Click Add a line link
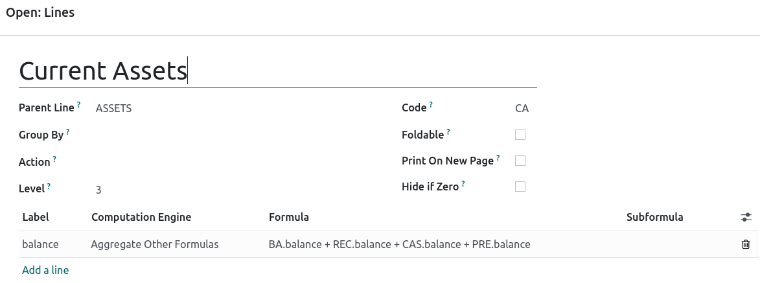Screen dimensions: 760x283 pyautogui.click(x=45, y=270)
